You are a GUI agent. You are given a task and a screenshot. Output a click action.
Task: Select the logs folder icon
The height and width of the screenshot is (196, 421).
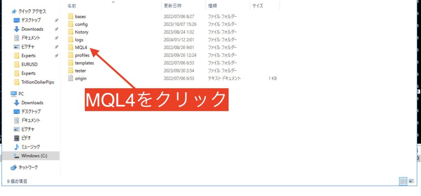71,40
